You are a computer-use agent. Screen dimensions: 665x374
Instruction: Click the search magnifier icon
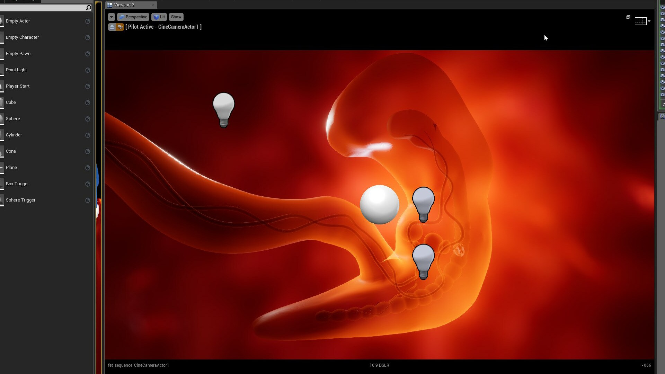(88, 8)
